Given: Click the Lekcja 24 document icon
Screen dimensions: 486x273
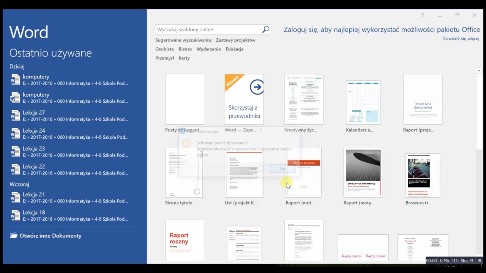Looking at the screenshot, I should (x=15, y=133).
